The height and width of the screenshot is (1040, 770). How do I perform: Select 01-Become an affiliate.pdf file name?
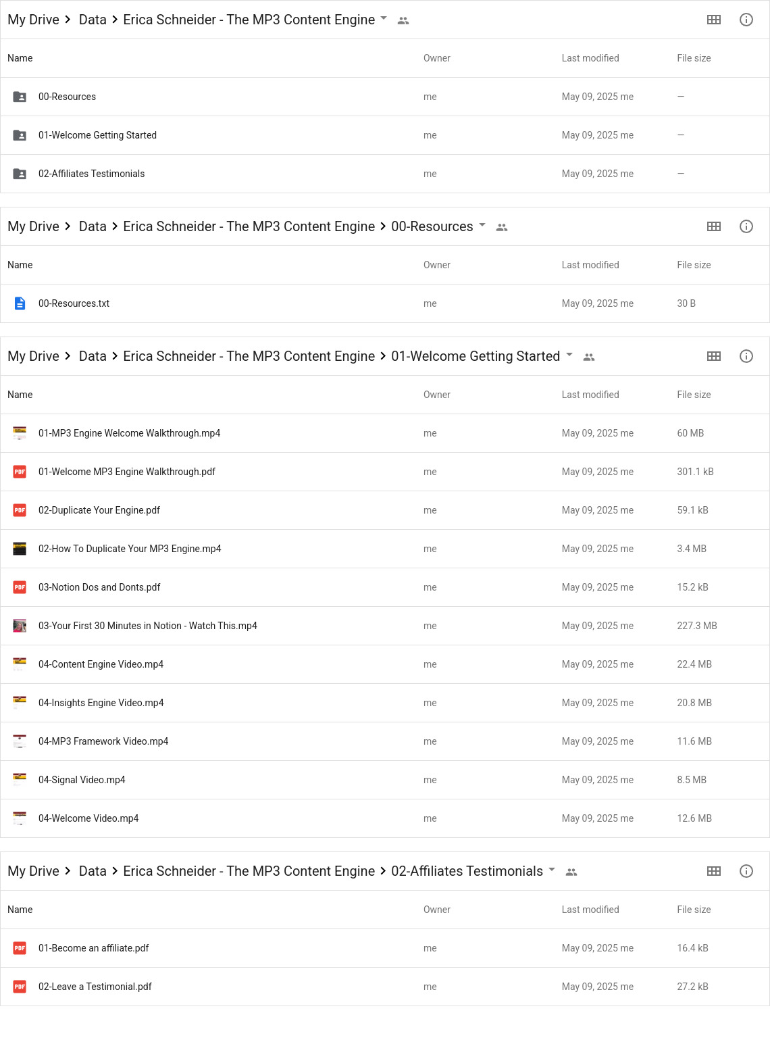click(93, 948)
